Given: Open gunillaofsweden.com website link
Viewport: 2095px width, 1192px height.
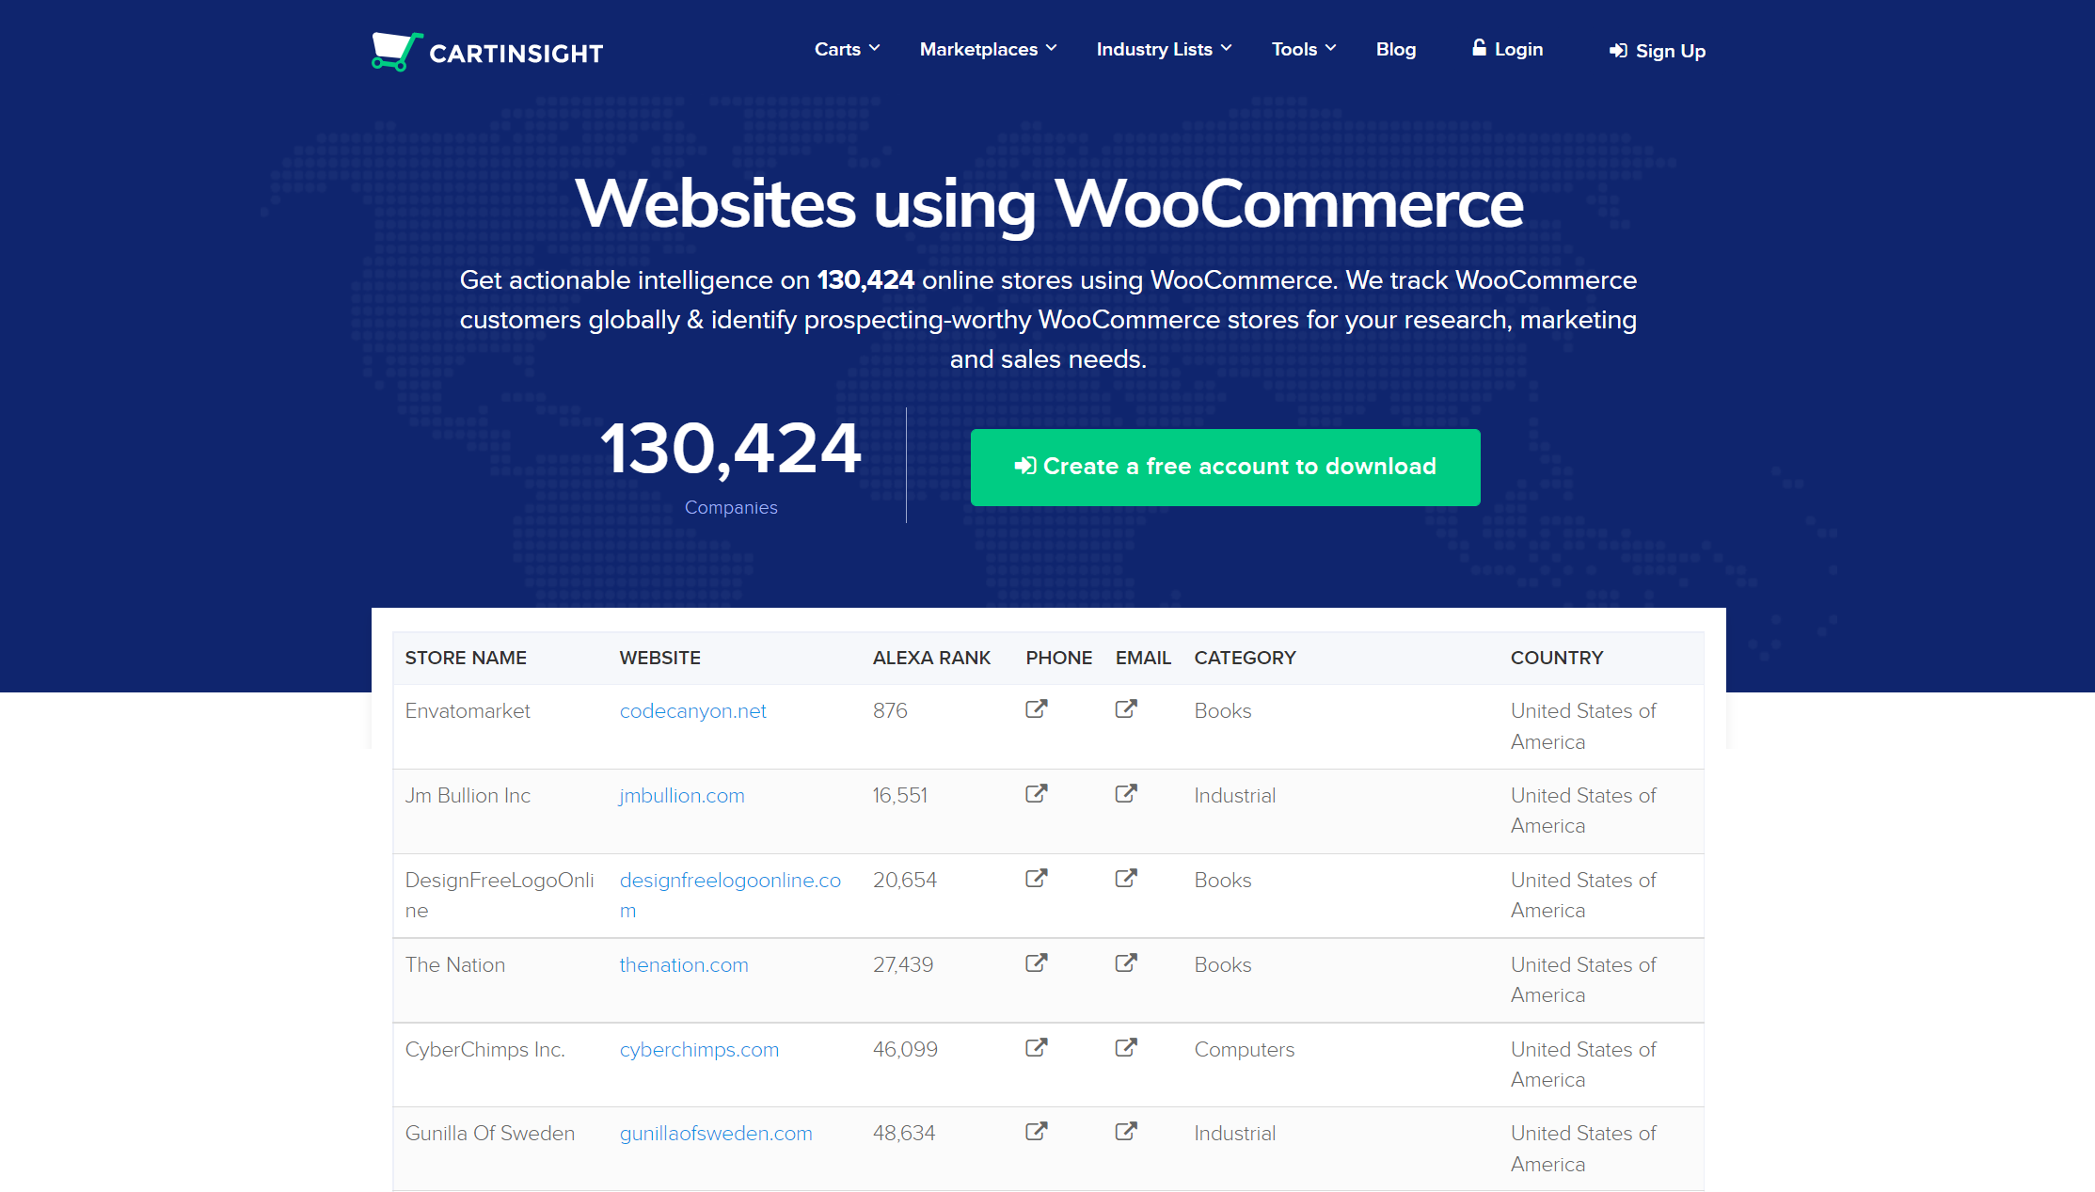Looking at the screenshot, I should pyautogui.click(x=716, y=1134).
